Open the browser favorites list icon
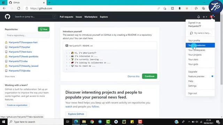 pos(196,8)
